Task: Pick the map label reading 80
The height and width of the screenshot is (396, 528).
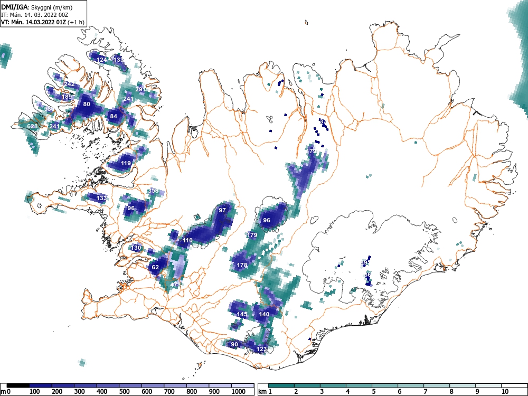Action: 87,104
